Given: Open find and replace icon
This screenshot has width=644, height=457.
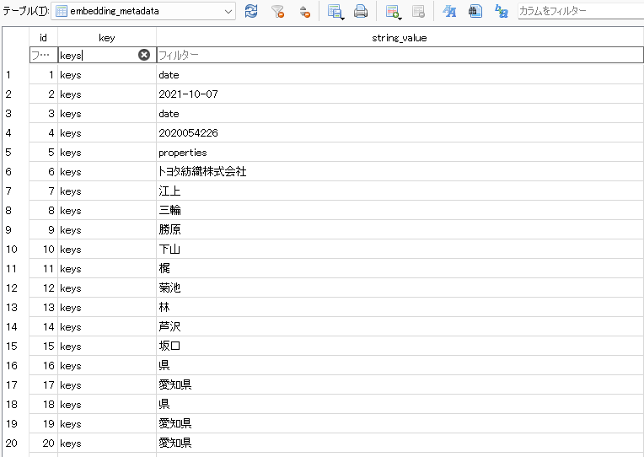Looking at the screenshot, I should pyautogui.click(x=501, y=11).
